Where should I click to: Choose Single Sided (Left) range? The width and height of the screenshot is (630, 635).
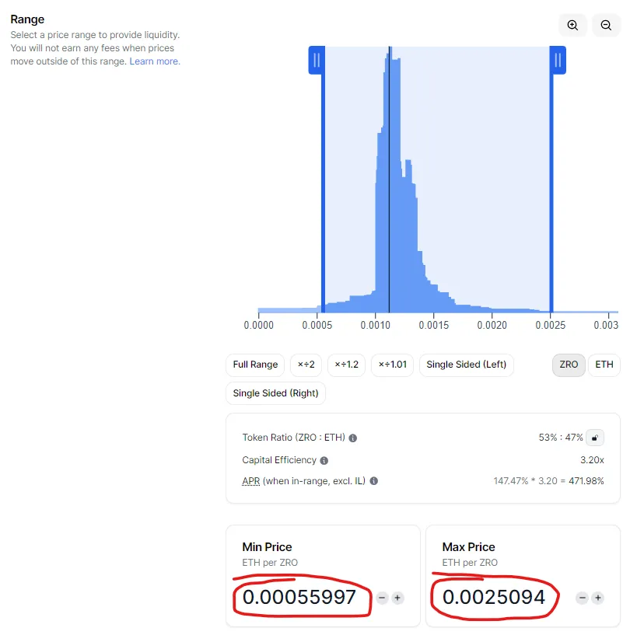click(466, 365)
